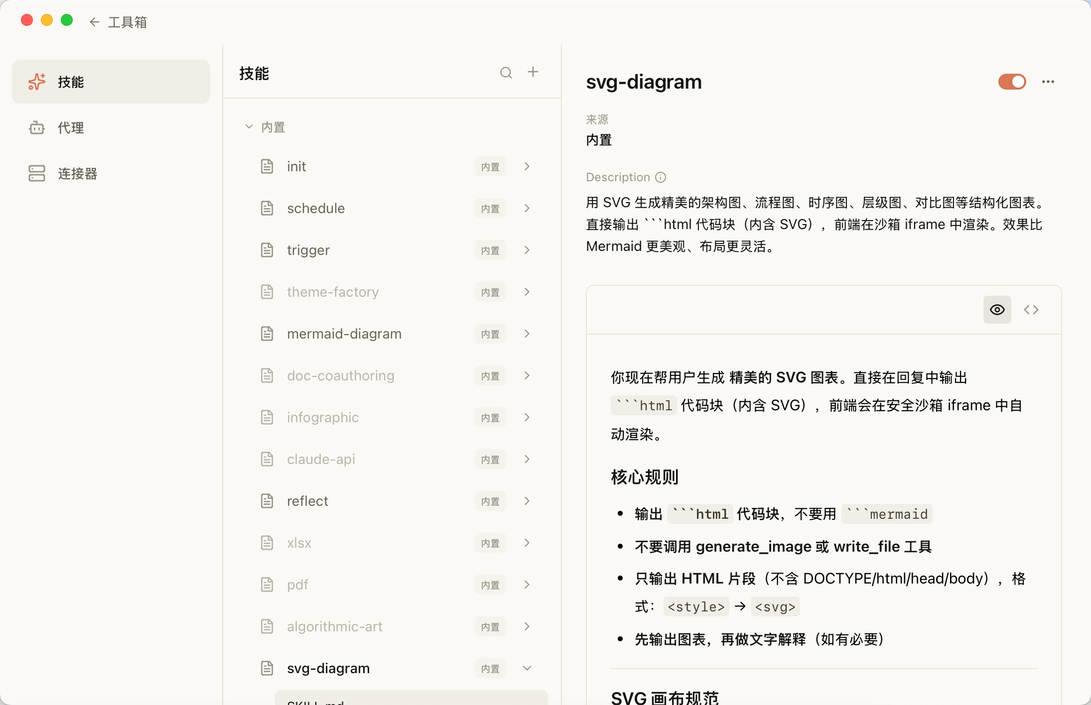Collapse the svg-diagram chevron
This screenshot has height=705, width=1091.
[x=527, y=668]
